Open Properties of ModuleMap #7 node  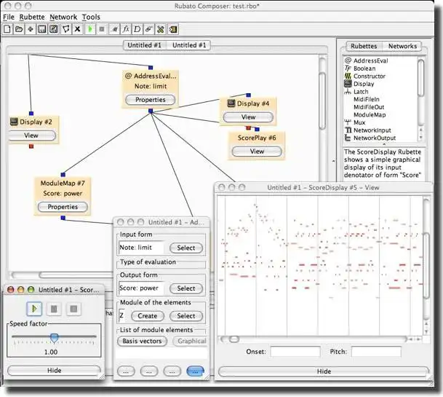click(63, 207)
